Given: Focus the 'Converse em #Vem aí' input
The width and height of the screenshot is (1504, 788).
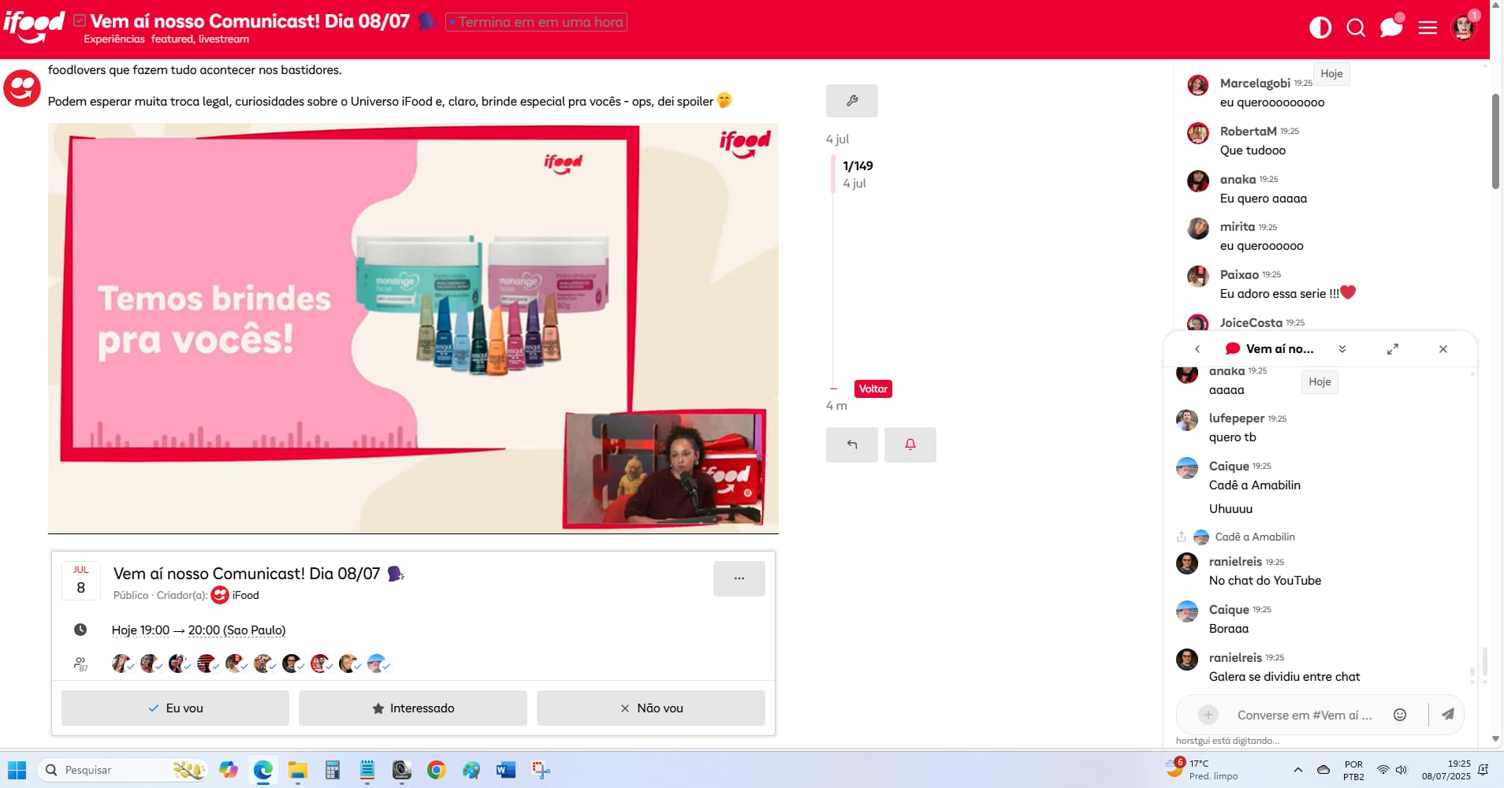Looking at the screenshot, I should coord(1305,715).
